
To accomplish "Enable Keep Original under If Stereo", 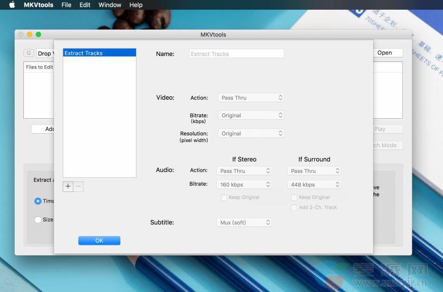I will [x=224, y=198].
